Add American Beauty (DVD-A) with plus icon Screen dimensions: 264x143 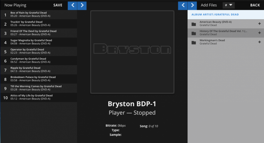point(259,24)
